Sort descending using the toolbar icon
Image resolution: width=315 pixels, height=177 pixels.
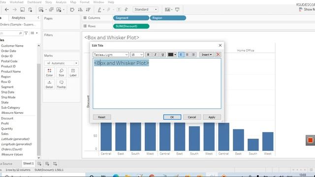[88, 10]
